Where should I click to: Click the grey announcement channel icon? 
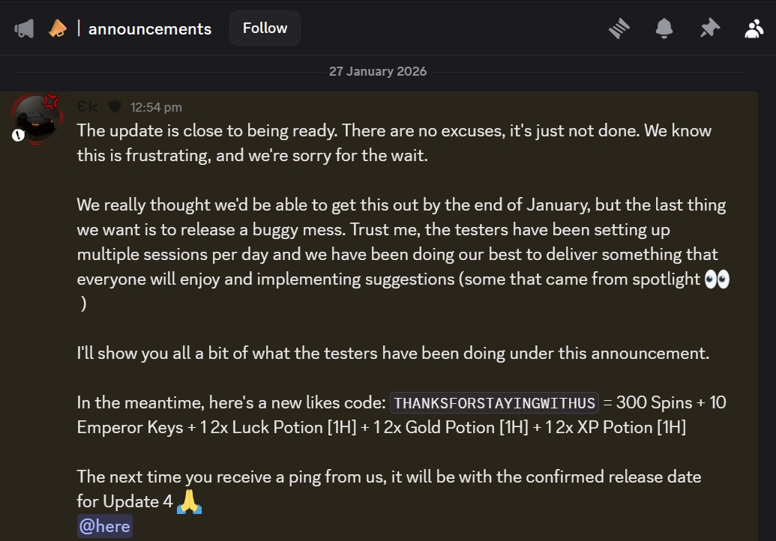coord(24,29)
